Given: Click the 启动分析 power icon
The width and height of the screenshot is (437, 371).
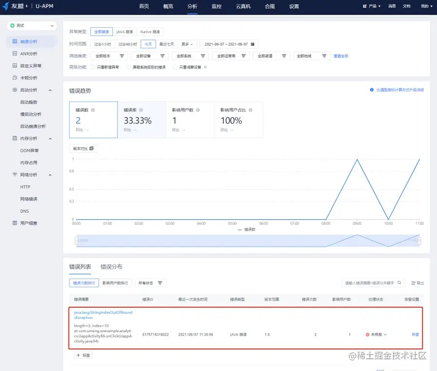Looking at the screenshot, I should pyautogui.click(x=15, y=90).
